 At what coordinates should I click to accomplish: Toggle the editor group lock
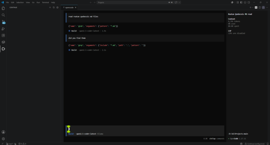click(263, 7)
